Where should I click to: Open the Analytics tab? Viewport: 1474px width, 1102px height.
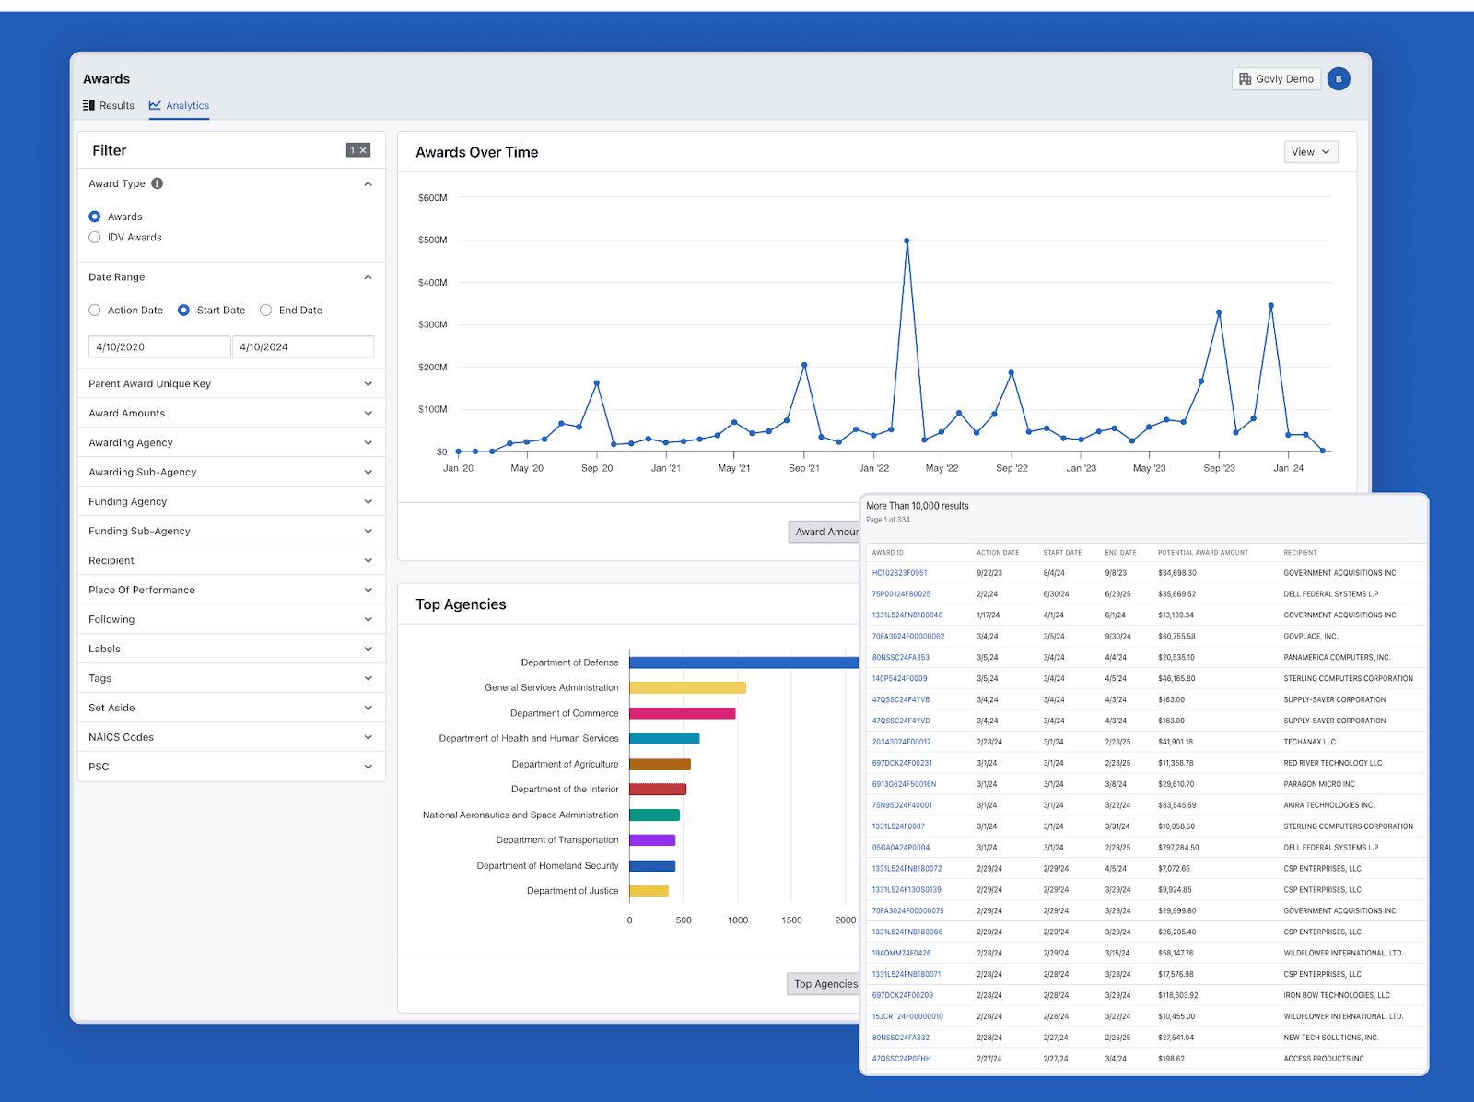(x=179, y=106)
